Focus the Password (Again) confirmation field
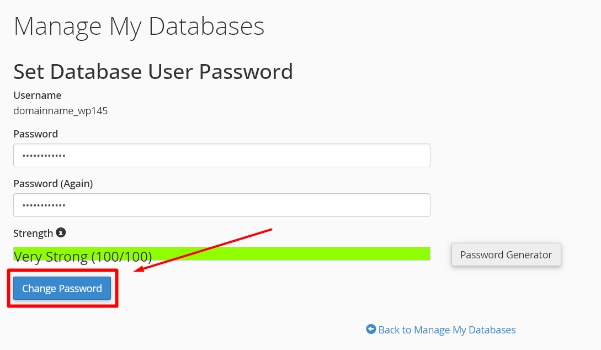Image resolution: width=601 pixels, height=350 pixels. click(x=221, y=205)
